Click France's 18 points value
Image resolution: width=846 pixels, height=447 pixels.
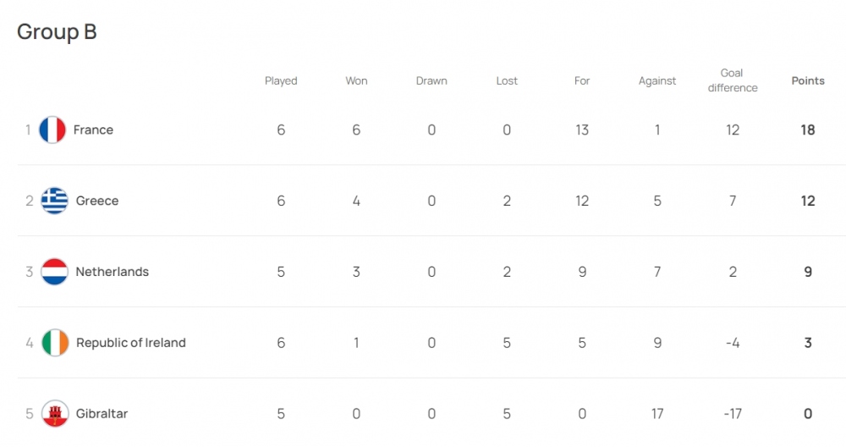coord(808,130)
